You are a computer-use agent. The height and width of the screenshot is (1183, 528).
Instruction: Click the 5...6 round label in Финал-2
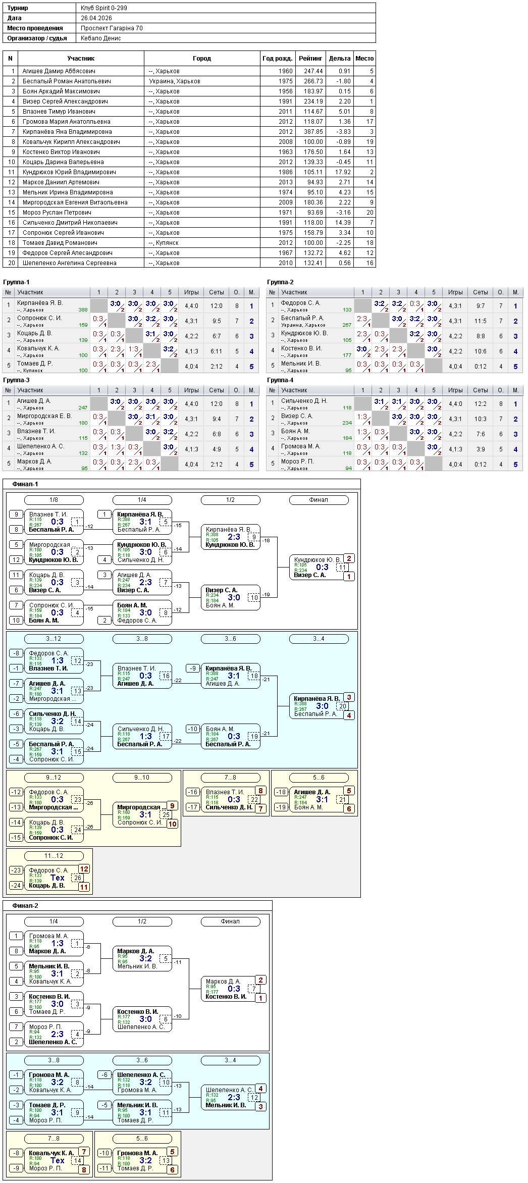tap(142, 1139)
